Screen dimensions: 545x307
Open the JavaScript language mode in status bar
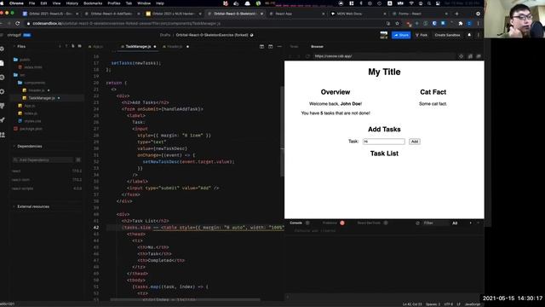coord(473,304)
